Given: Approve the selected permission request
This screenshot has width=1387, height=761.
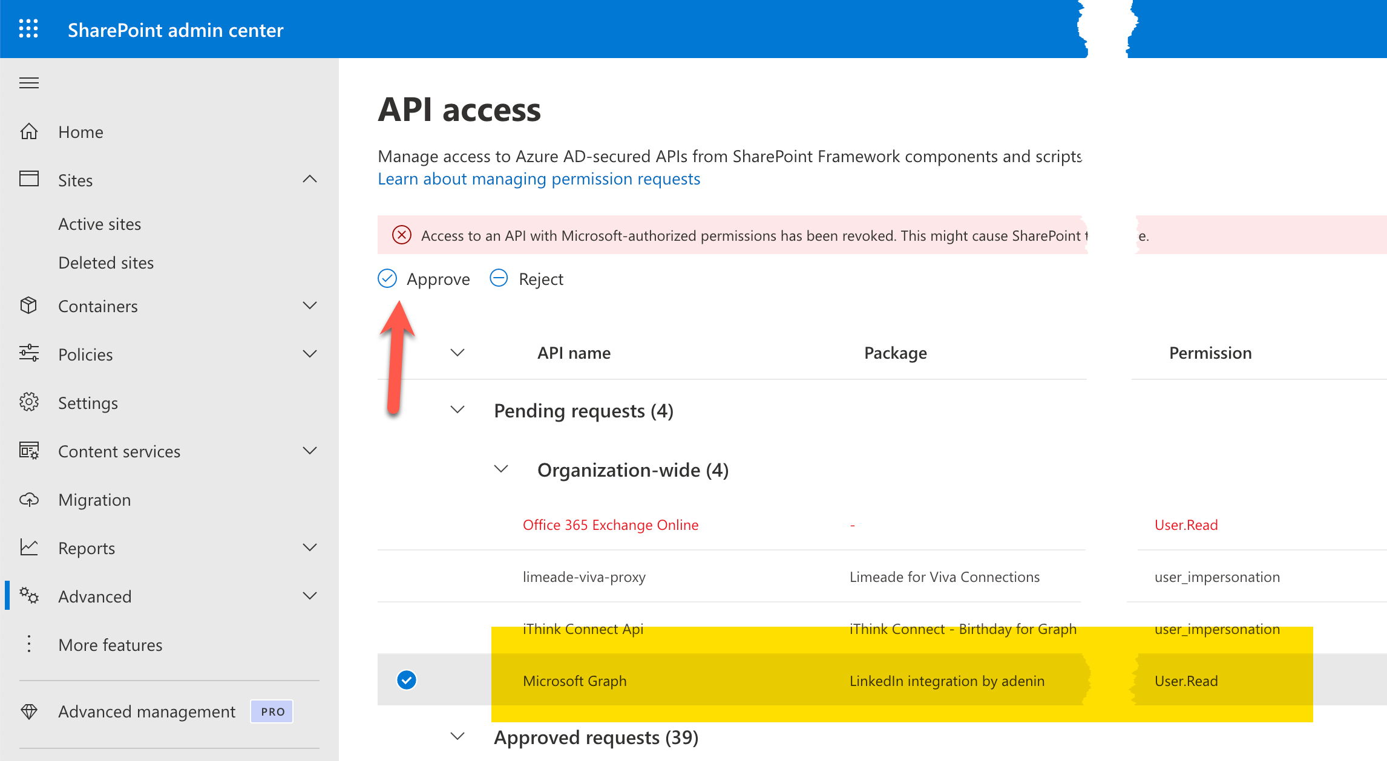Looking at the screenshot, I should (x=424, y=279).
